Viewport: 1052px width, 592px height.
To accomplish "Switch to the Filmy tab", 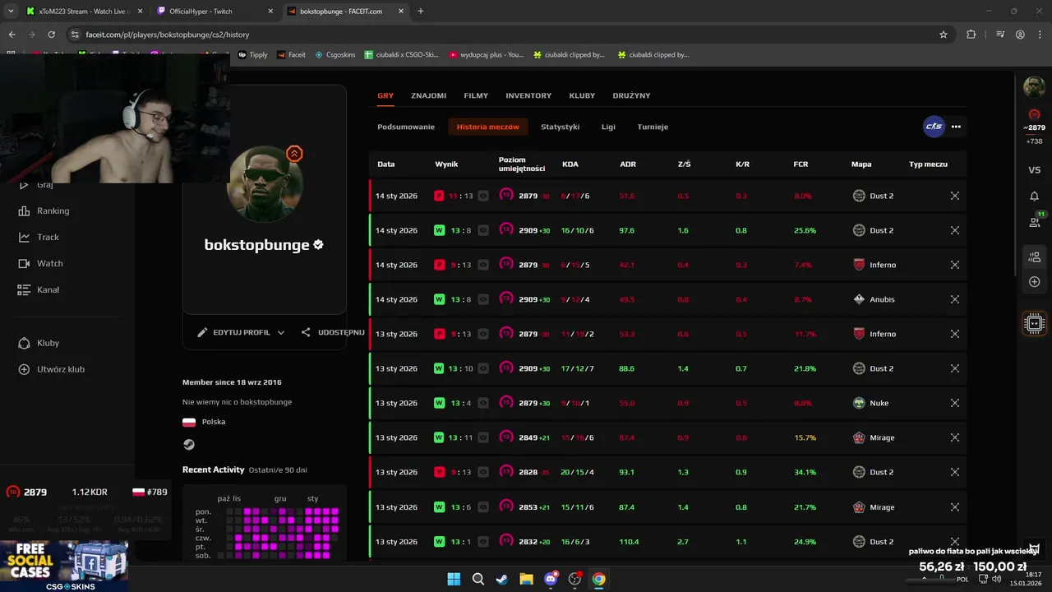I will (x=476, y=95).
